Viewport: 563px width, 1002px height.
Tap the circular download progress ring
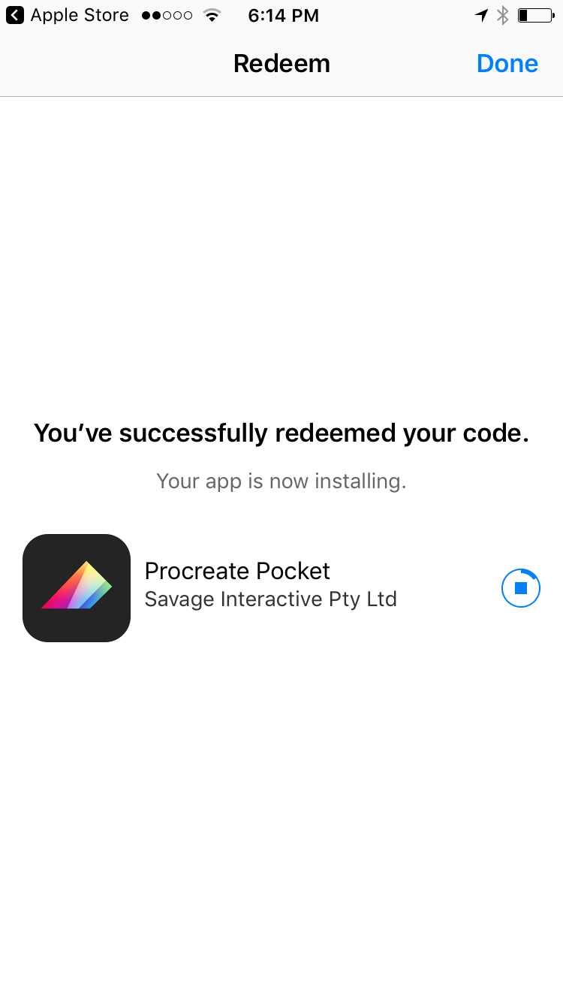coord(521,588)
